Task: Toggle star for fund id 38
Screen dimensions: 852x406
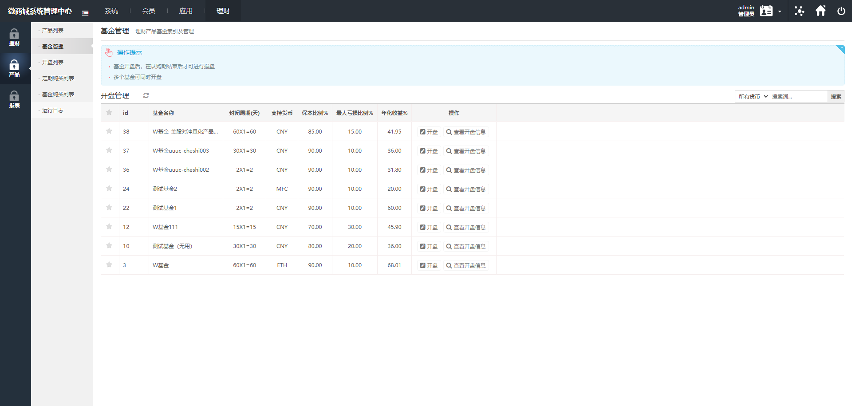Action: click(x=109, y=131)
